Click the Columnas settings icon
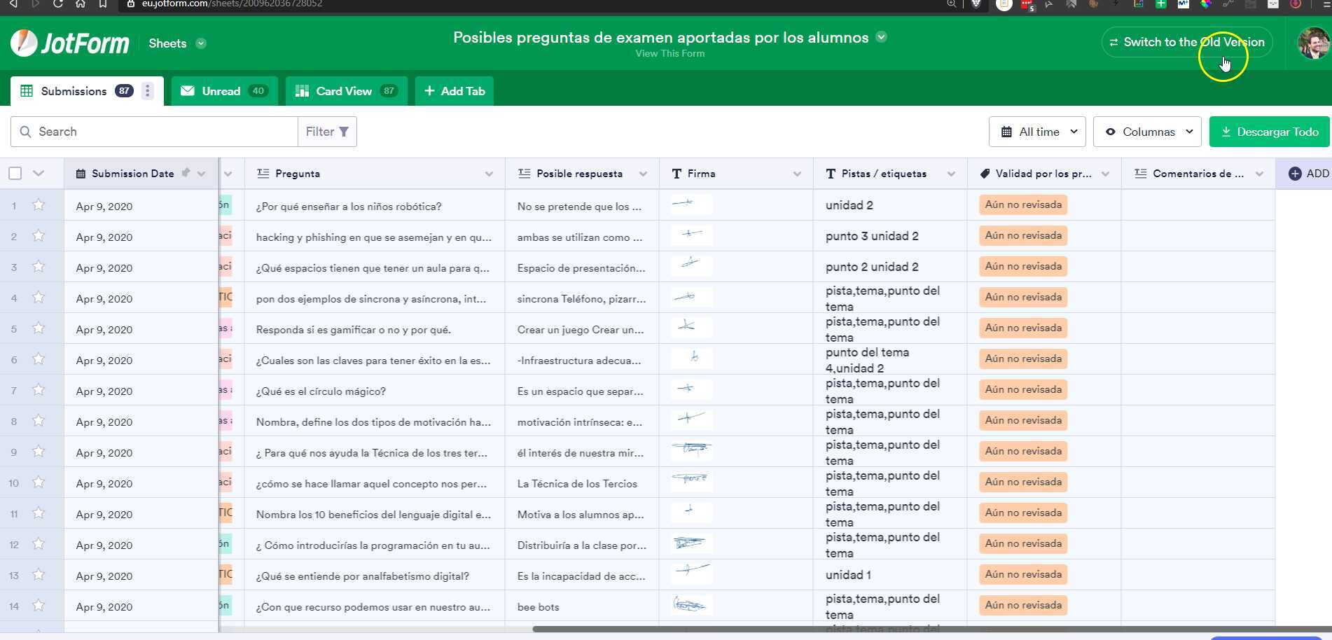The width and height of the screenshot is (1332, 640). click(x=1111, y=132)
